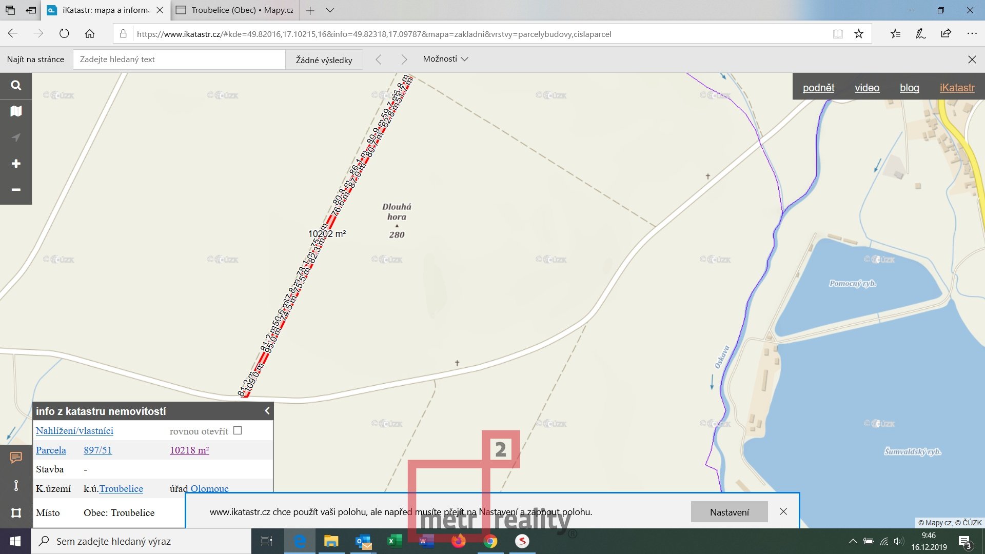Open the podnět menu link
985x554 pixels.
pyautogui.click(x=818, y=88)
